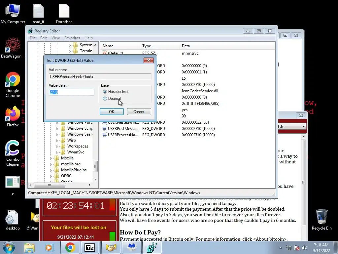Open the View menu

(x=55, y=38)
